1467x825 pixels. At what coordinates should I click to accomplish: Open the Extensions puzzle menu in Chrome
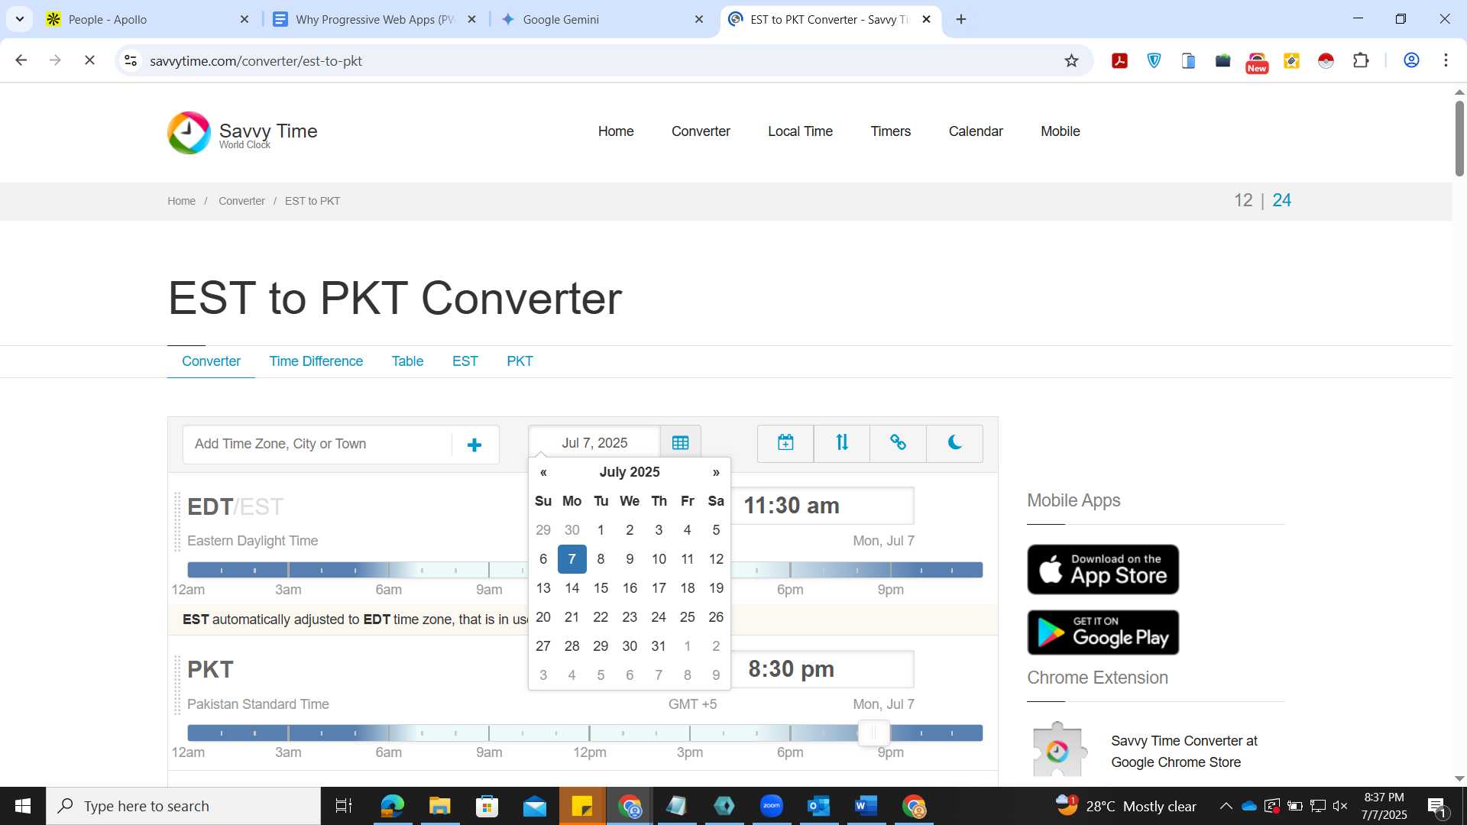click(x=1361, y=61)
